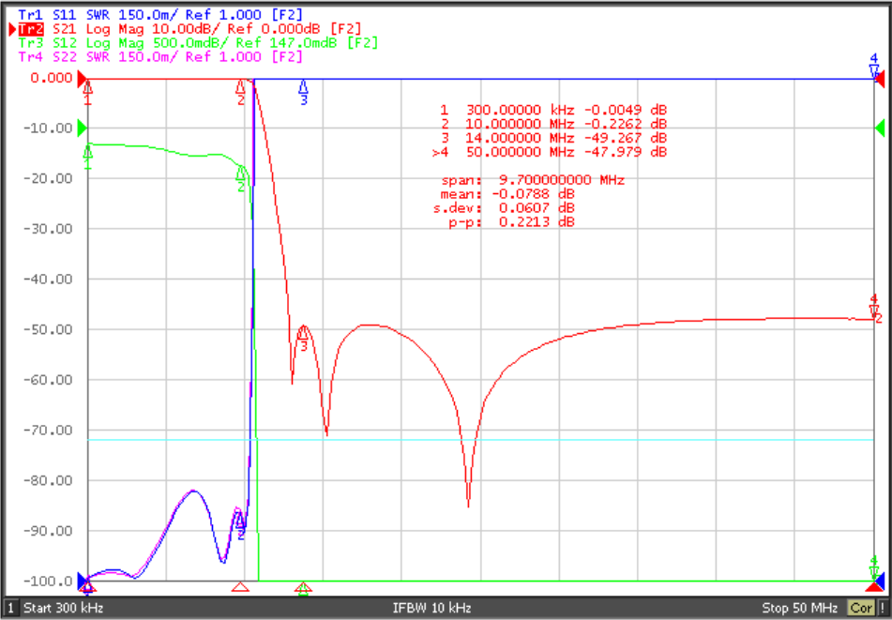Click green reference triangle on right edge
This screenshot has height=620, width=892.
[880, 129]
